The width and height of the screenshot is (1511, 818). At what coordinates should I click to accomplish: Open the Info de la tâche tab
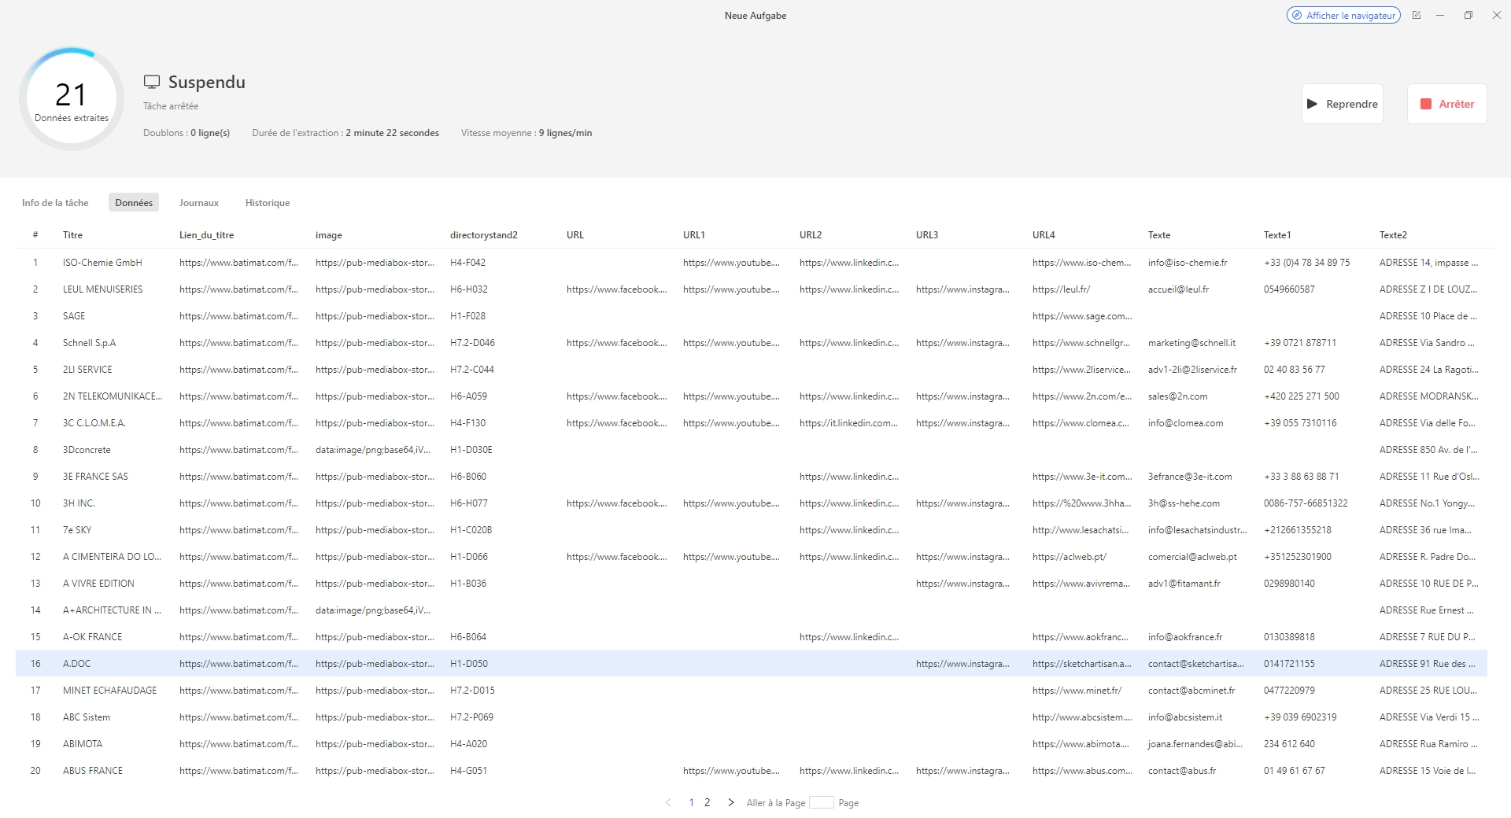[55, 203]
